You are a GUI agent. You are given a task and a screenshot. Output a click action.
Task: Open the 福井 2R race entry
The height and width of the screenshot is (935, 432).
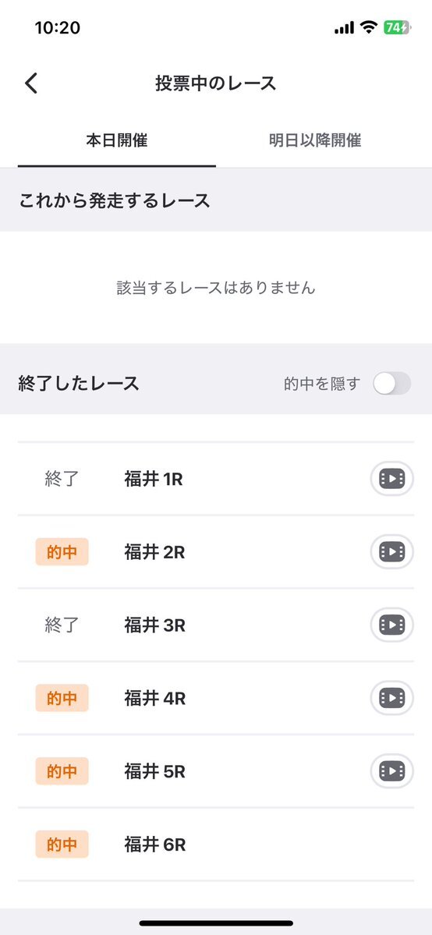tap(216, 552)
